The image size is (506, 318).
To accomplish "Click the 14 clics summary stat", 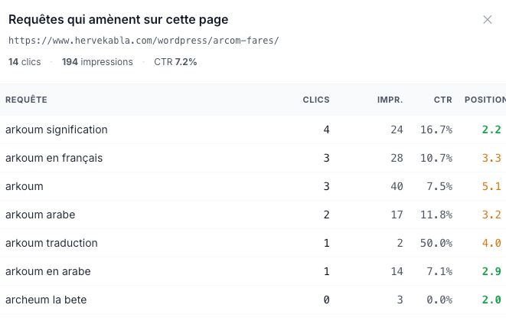I will click(x=24, y=62).
